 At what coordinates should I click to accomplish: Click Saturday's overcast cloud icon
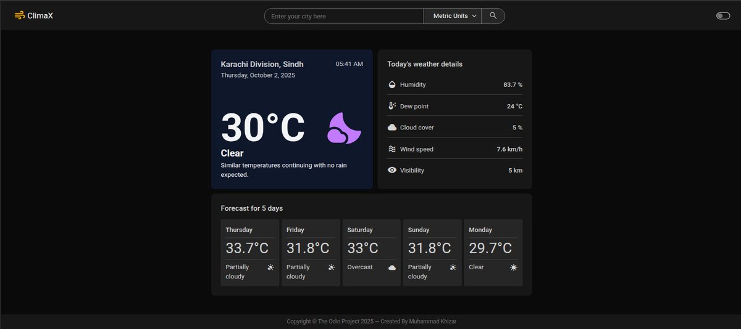392,267
